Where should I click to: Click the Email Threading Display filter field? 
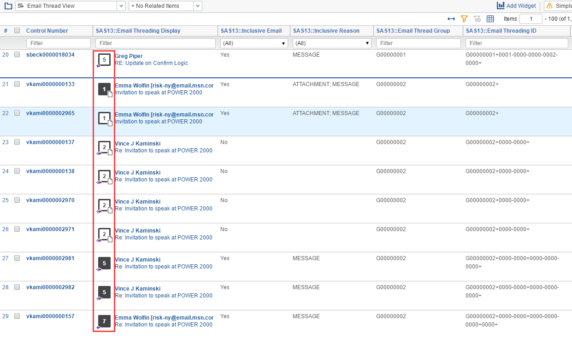click(x=155, y=43)
